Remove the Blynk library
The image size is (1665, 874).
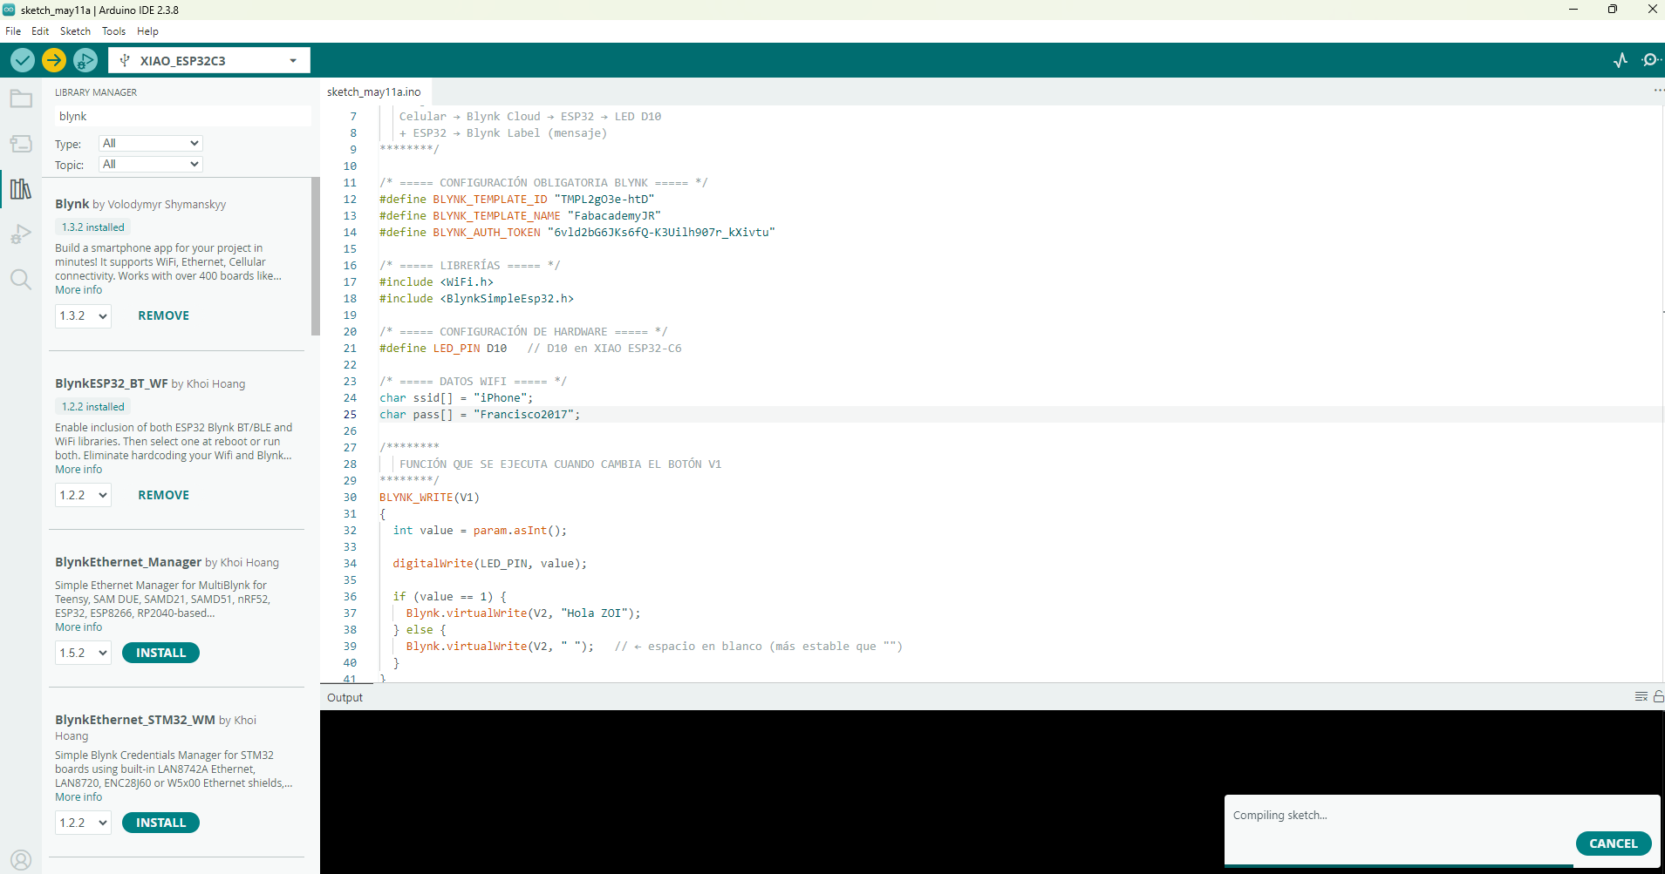(x=163, y=315)
